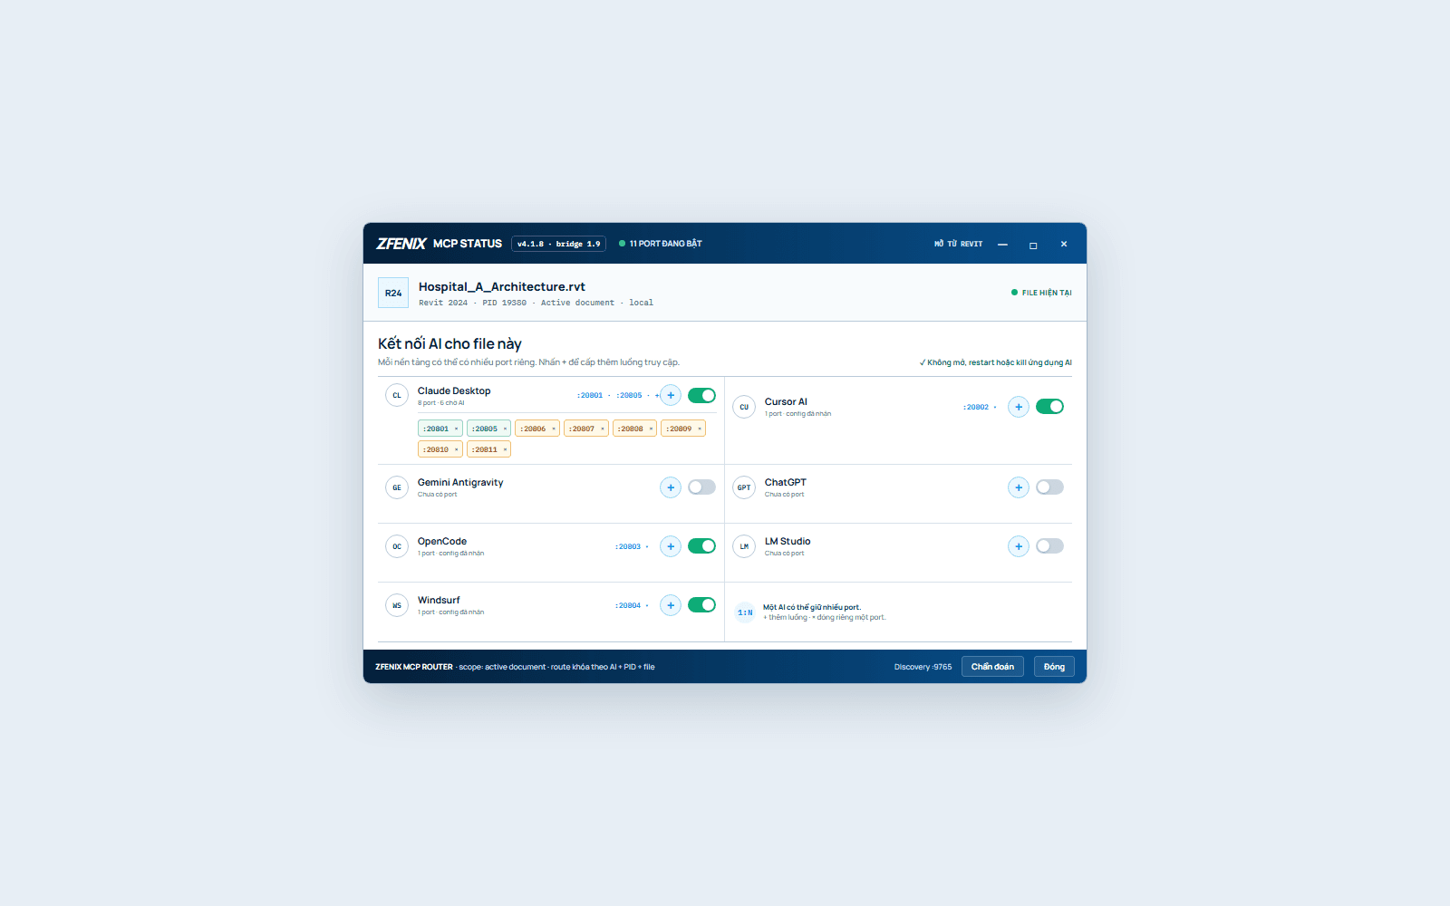The image size is (1450, 906).
Task: Click the OC avatar of OpenCode
Action: (x=397, y=546)
